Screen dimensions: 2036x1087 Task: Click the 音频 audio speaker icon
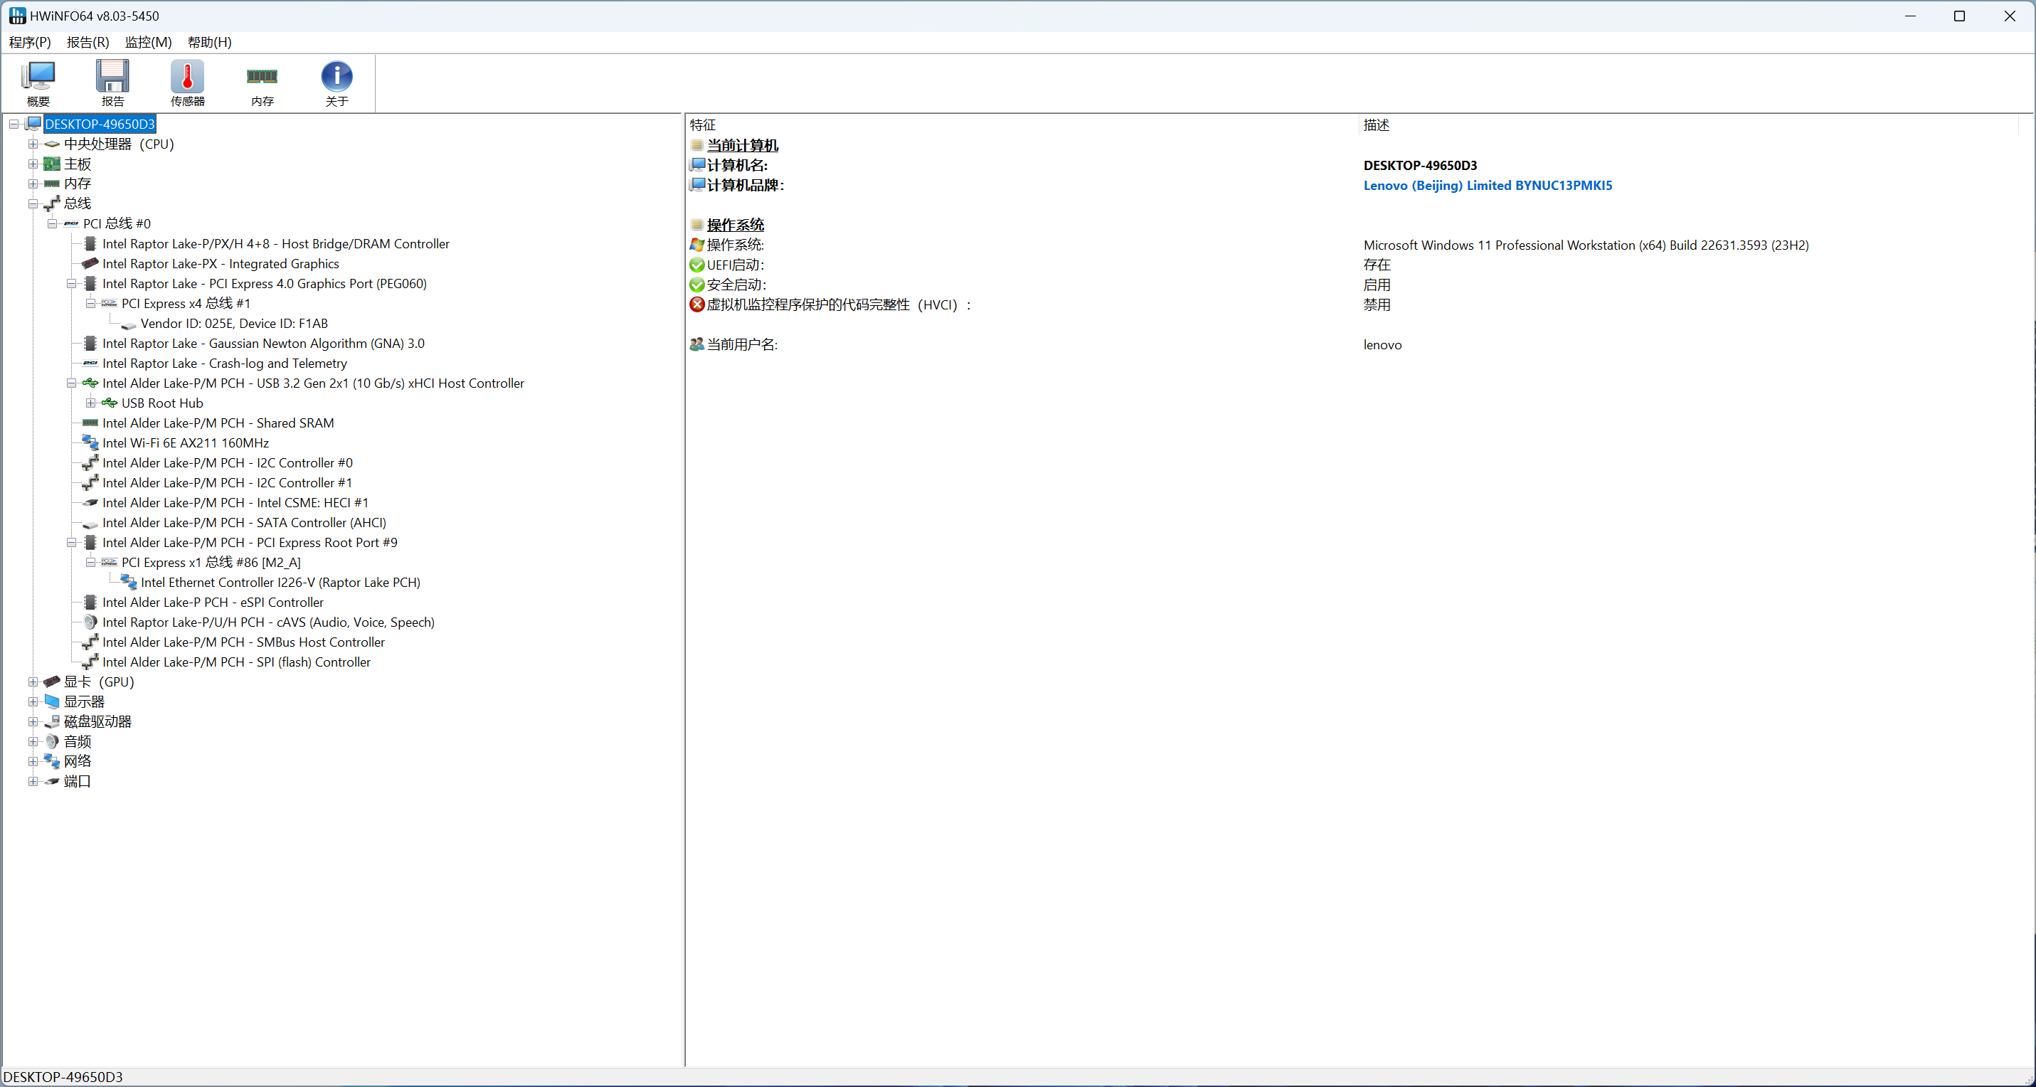point(52,741)
